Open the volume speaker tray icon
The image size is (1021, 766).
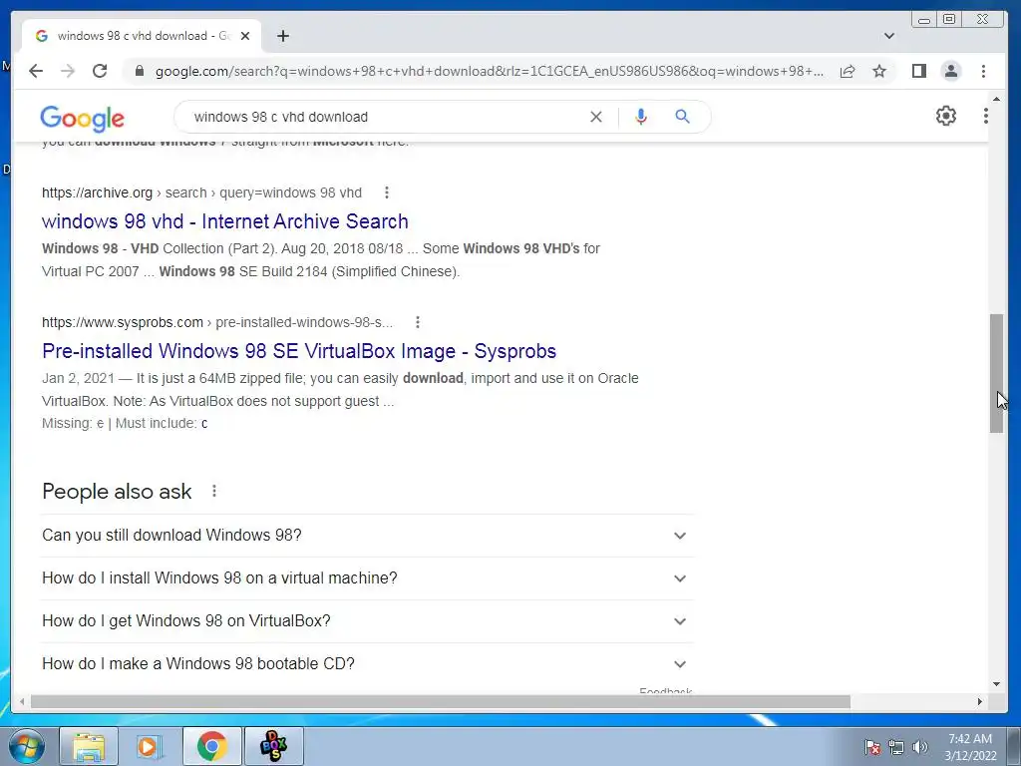[x=919, y=747]
